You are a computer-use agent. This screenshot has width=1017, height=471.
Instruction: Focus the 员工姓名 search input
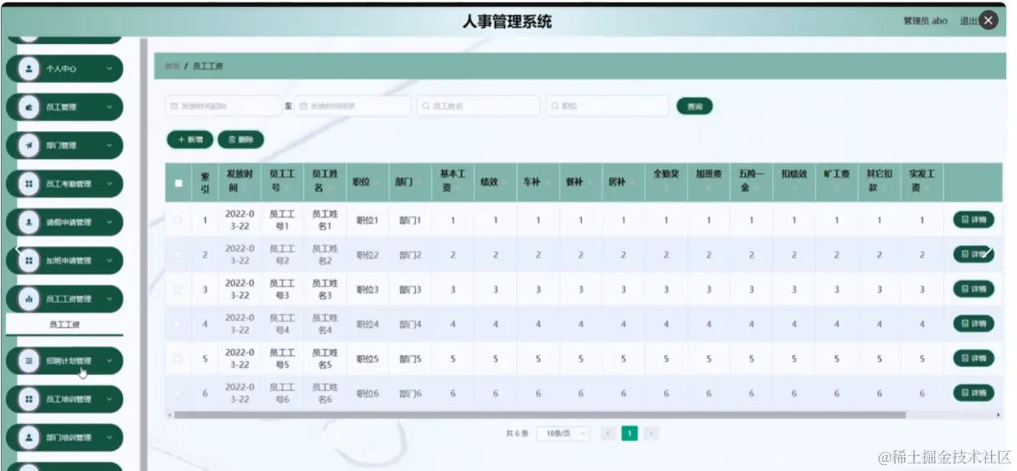point(479,106)
